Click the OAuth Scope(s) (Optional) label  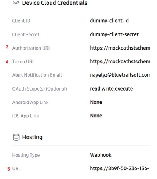(x=40, y=89)
